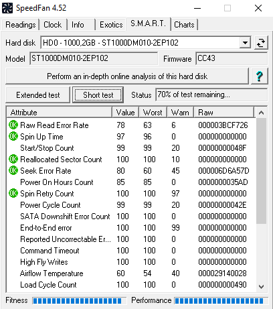Switch to the Charts tab
273x309 pixels.
tap(184, 25)
